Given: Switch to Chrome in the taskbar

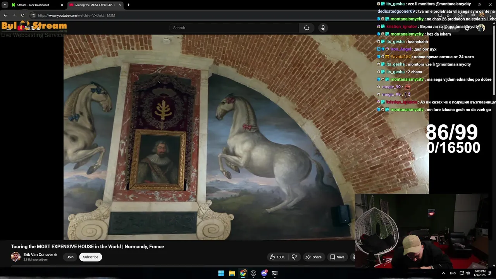Looking at the screenshot, I should pos(243,273).
